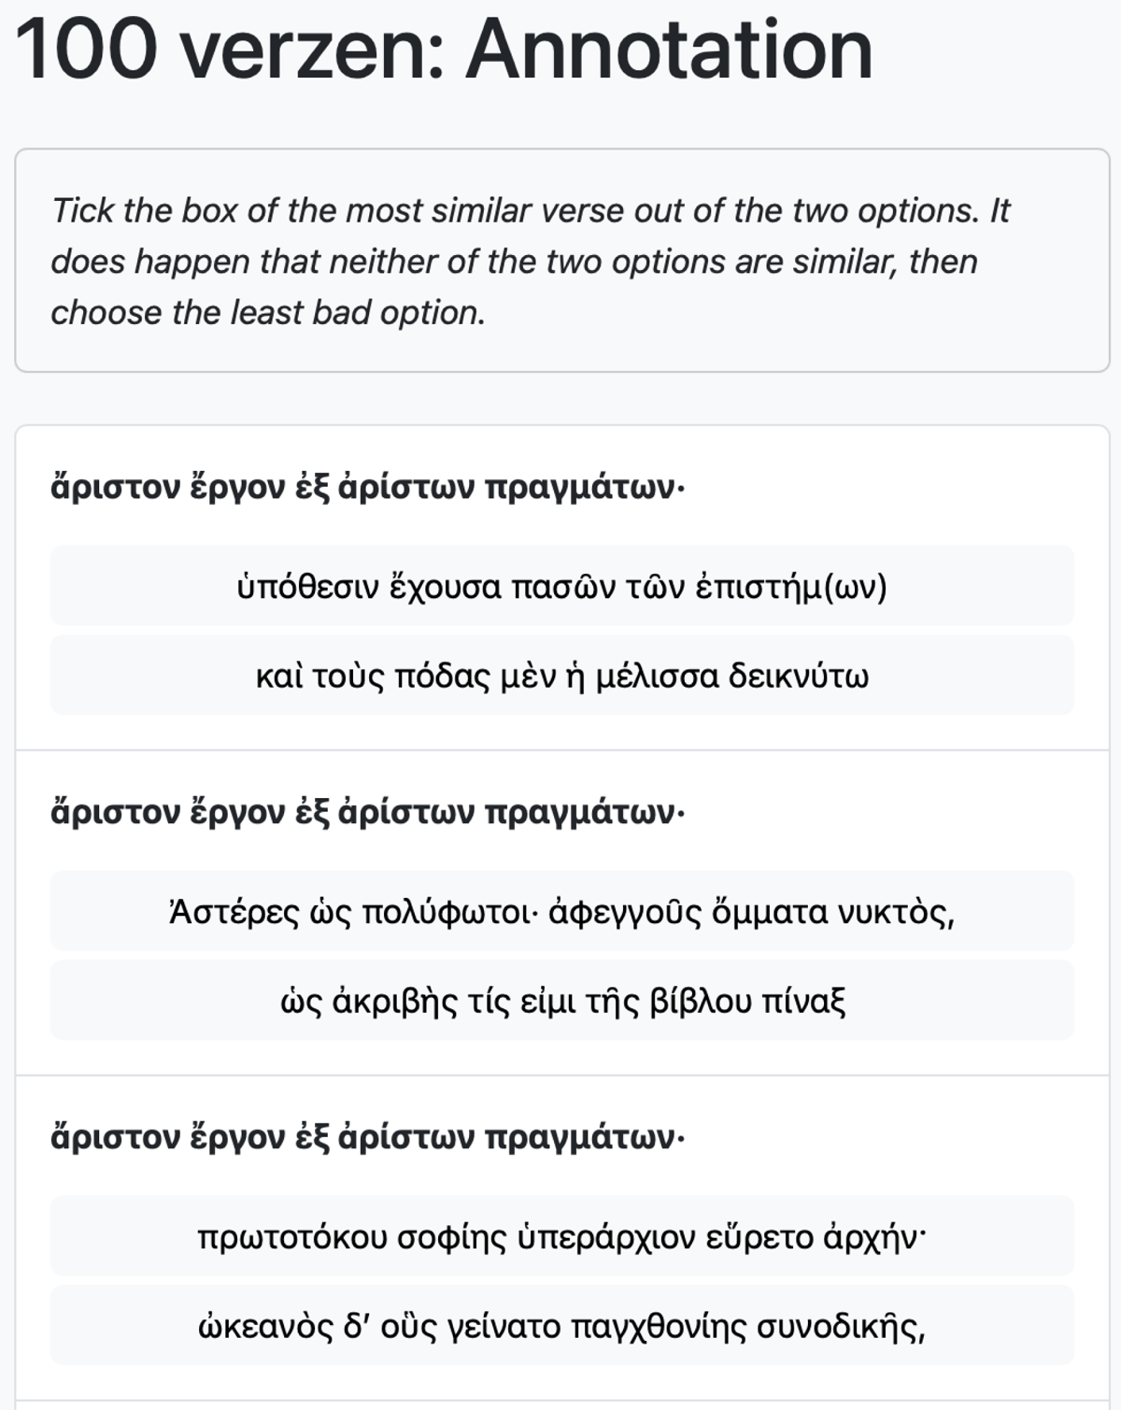Click 'choose the least bad option' sentence
The image size is (1121, 1410).
click(268, 312)
